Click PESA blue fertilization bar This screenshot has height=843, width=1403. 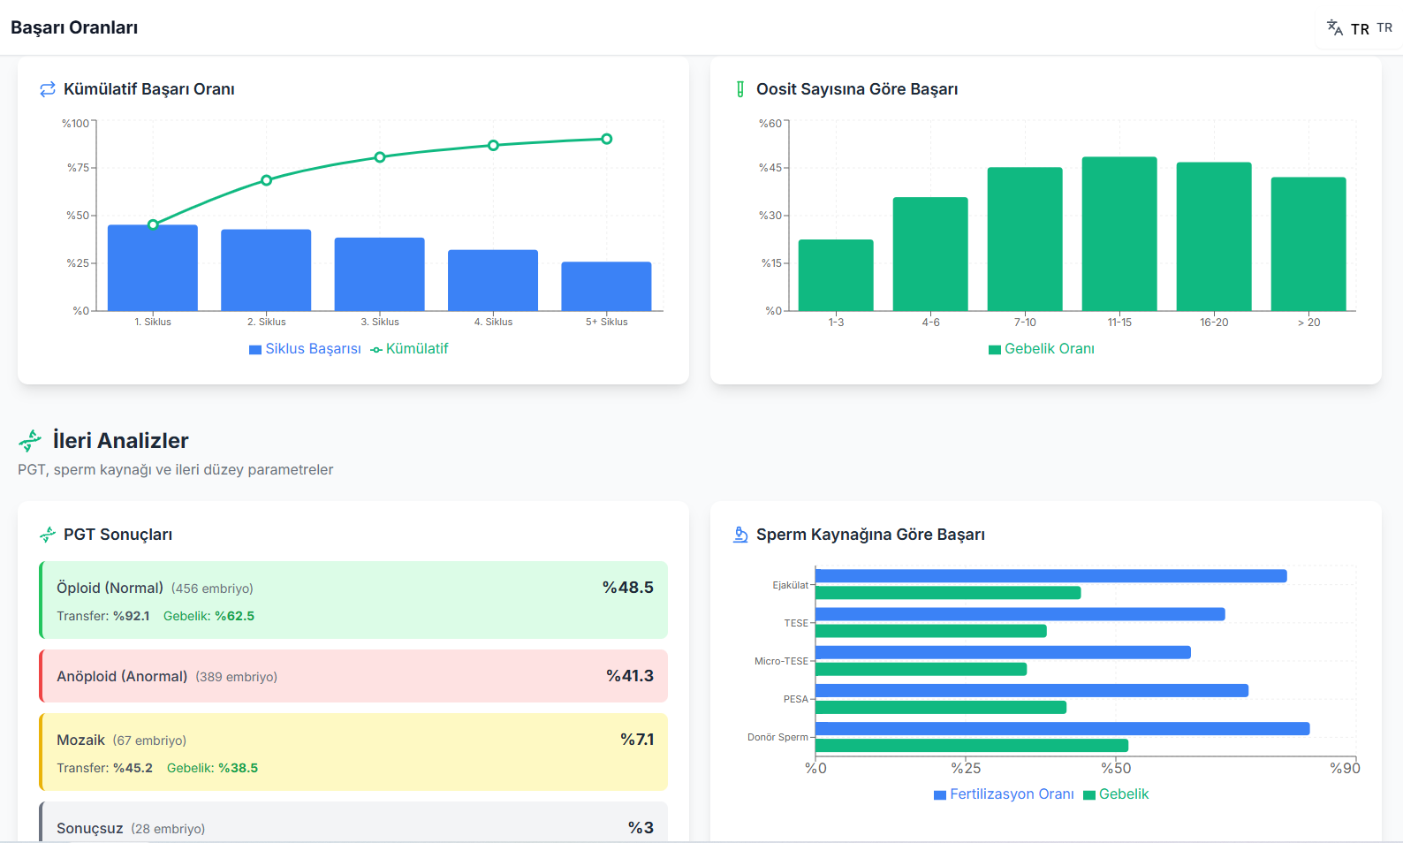coord(1032,690)
